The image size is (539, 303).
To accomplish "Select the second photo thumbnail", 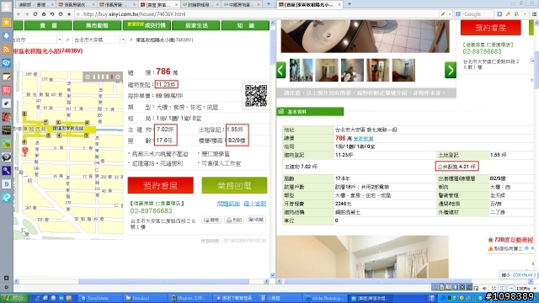I will coord(327,70).
